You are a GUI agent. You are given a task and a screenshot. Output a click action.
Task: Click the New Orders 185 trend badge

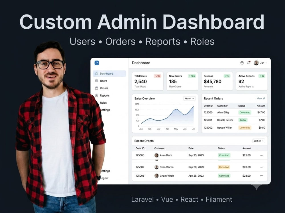click(192, 76)
